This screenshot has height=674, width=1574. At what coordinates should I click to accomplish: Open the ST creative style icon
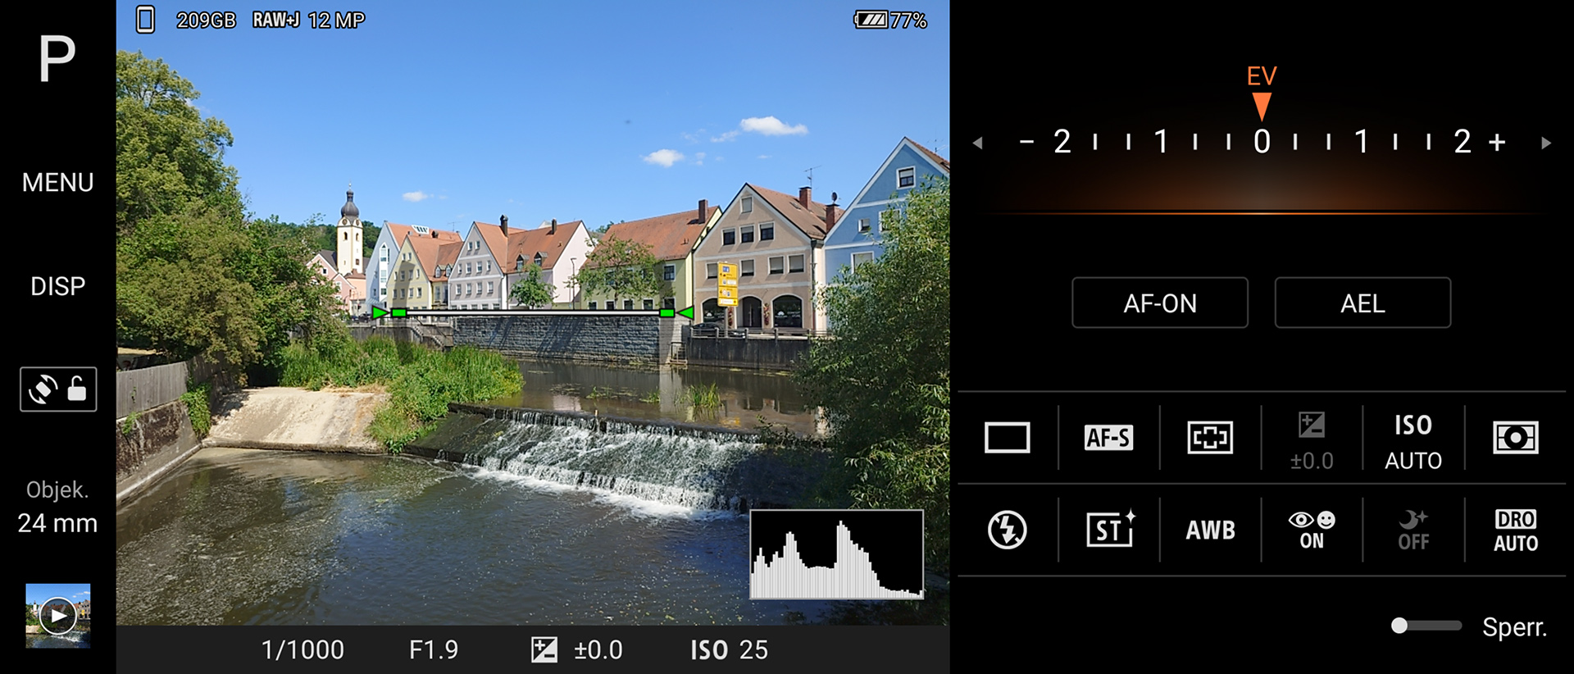pyautogui.click(x=1108, y=530)
